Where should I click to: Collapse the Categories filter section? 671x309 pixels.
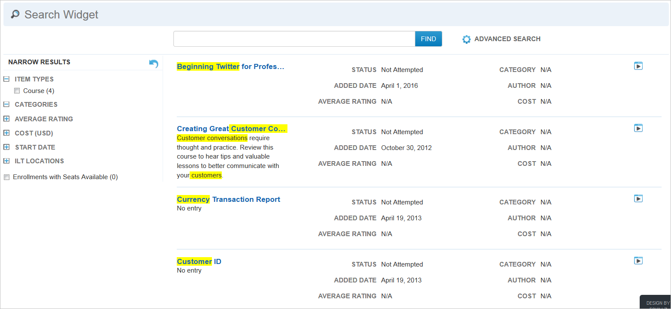pyautogui.click(x=6, y=105)
